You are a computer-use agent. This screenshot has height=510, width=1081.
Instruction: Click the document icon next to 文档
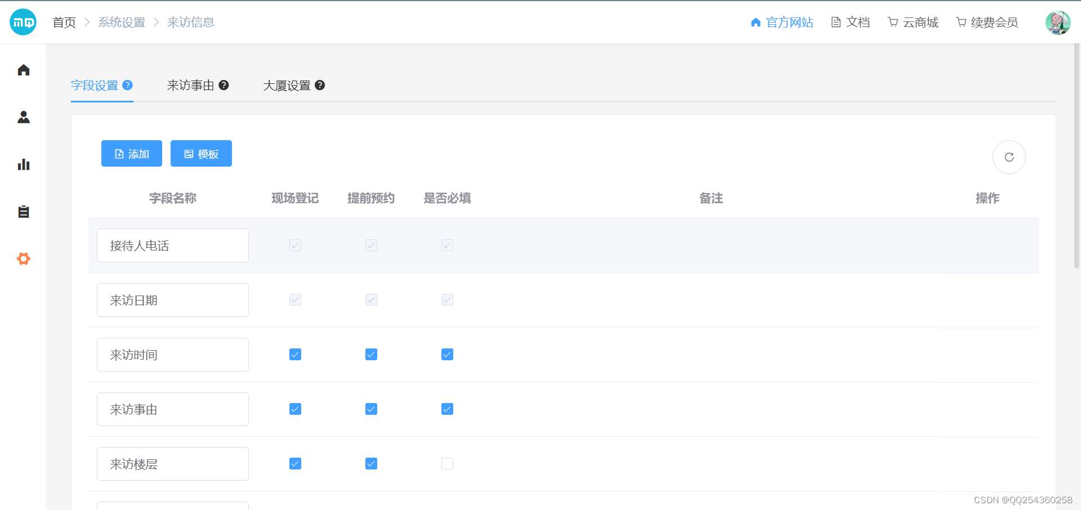(x=836, y=22)
